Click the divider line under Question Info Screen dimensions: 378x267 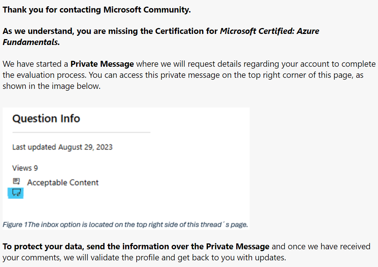click(81, 133)
